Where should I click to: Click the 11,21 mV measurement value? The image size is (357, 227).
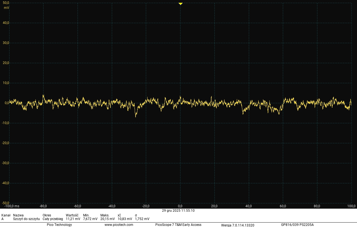click(73, 219)
